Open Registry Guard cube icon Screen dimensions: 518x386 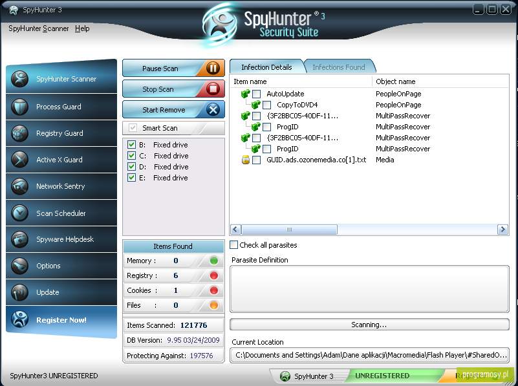(19, 133)
